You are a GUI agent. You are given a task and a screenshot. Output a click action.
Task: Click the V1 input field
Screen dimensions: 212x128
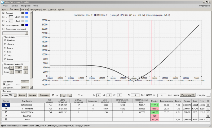[109, 95]
